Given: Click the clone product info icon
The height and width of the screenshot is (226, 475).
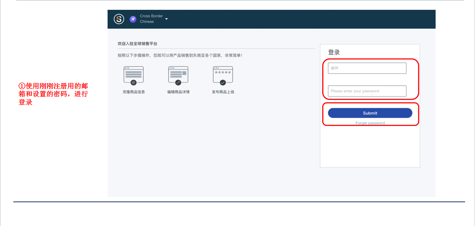Looking at the screenshot, I should tap(134, 75).
